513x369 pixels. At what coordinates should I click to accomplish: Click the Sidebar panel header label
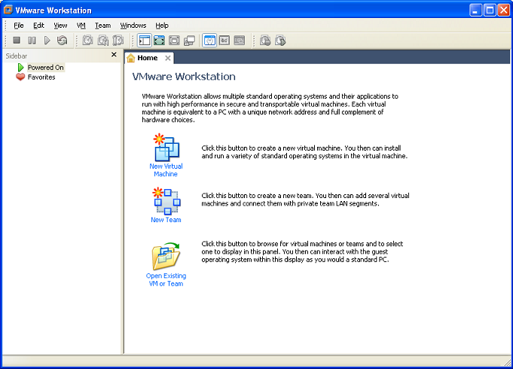17,56
